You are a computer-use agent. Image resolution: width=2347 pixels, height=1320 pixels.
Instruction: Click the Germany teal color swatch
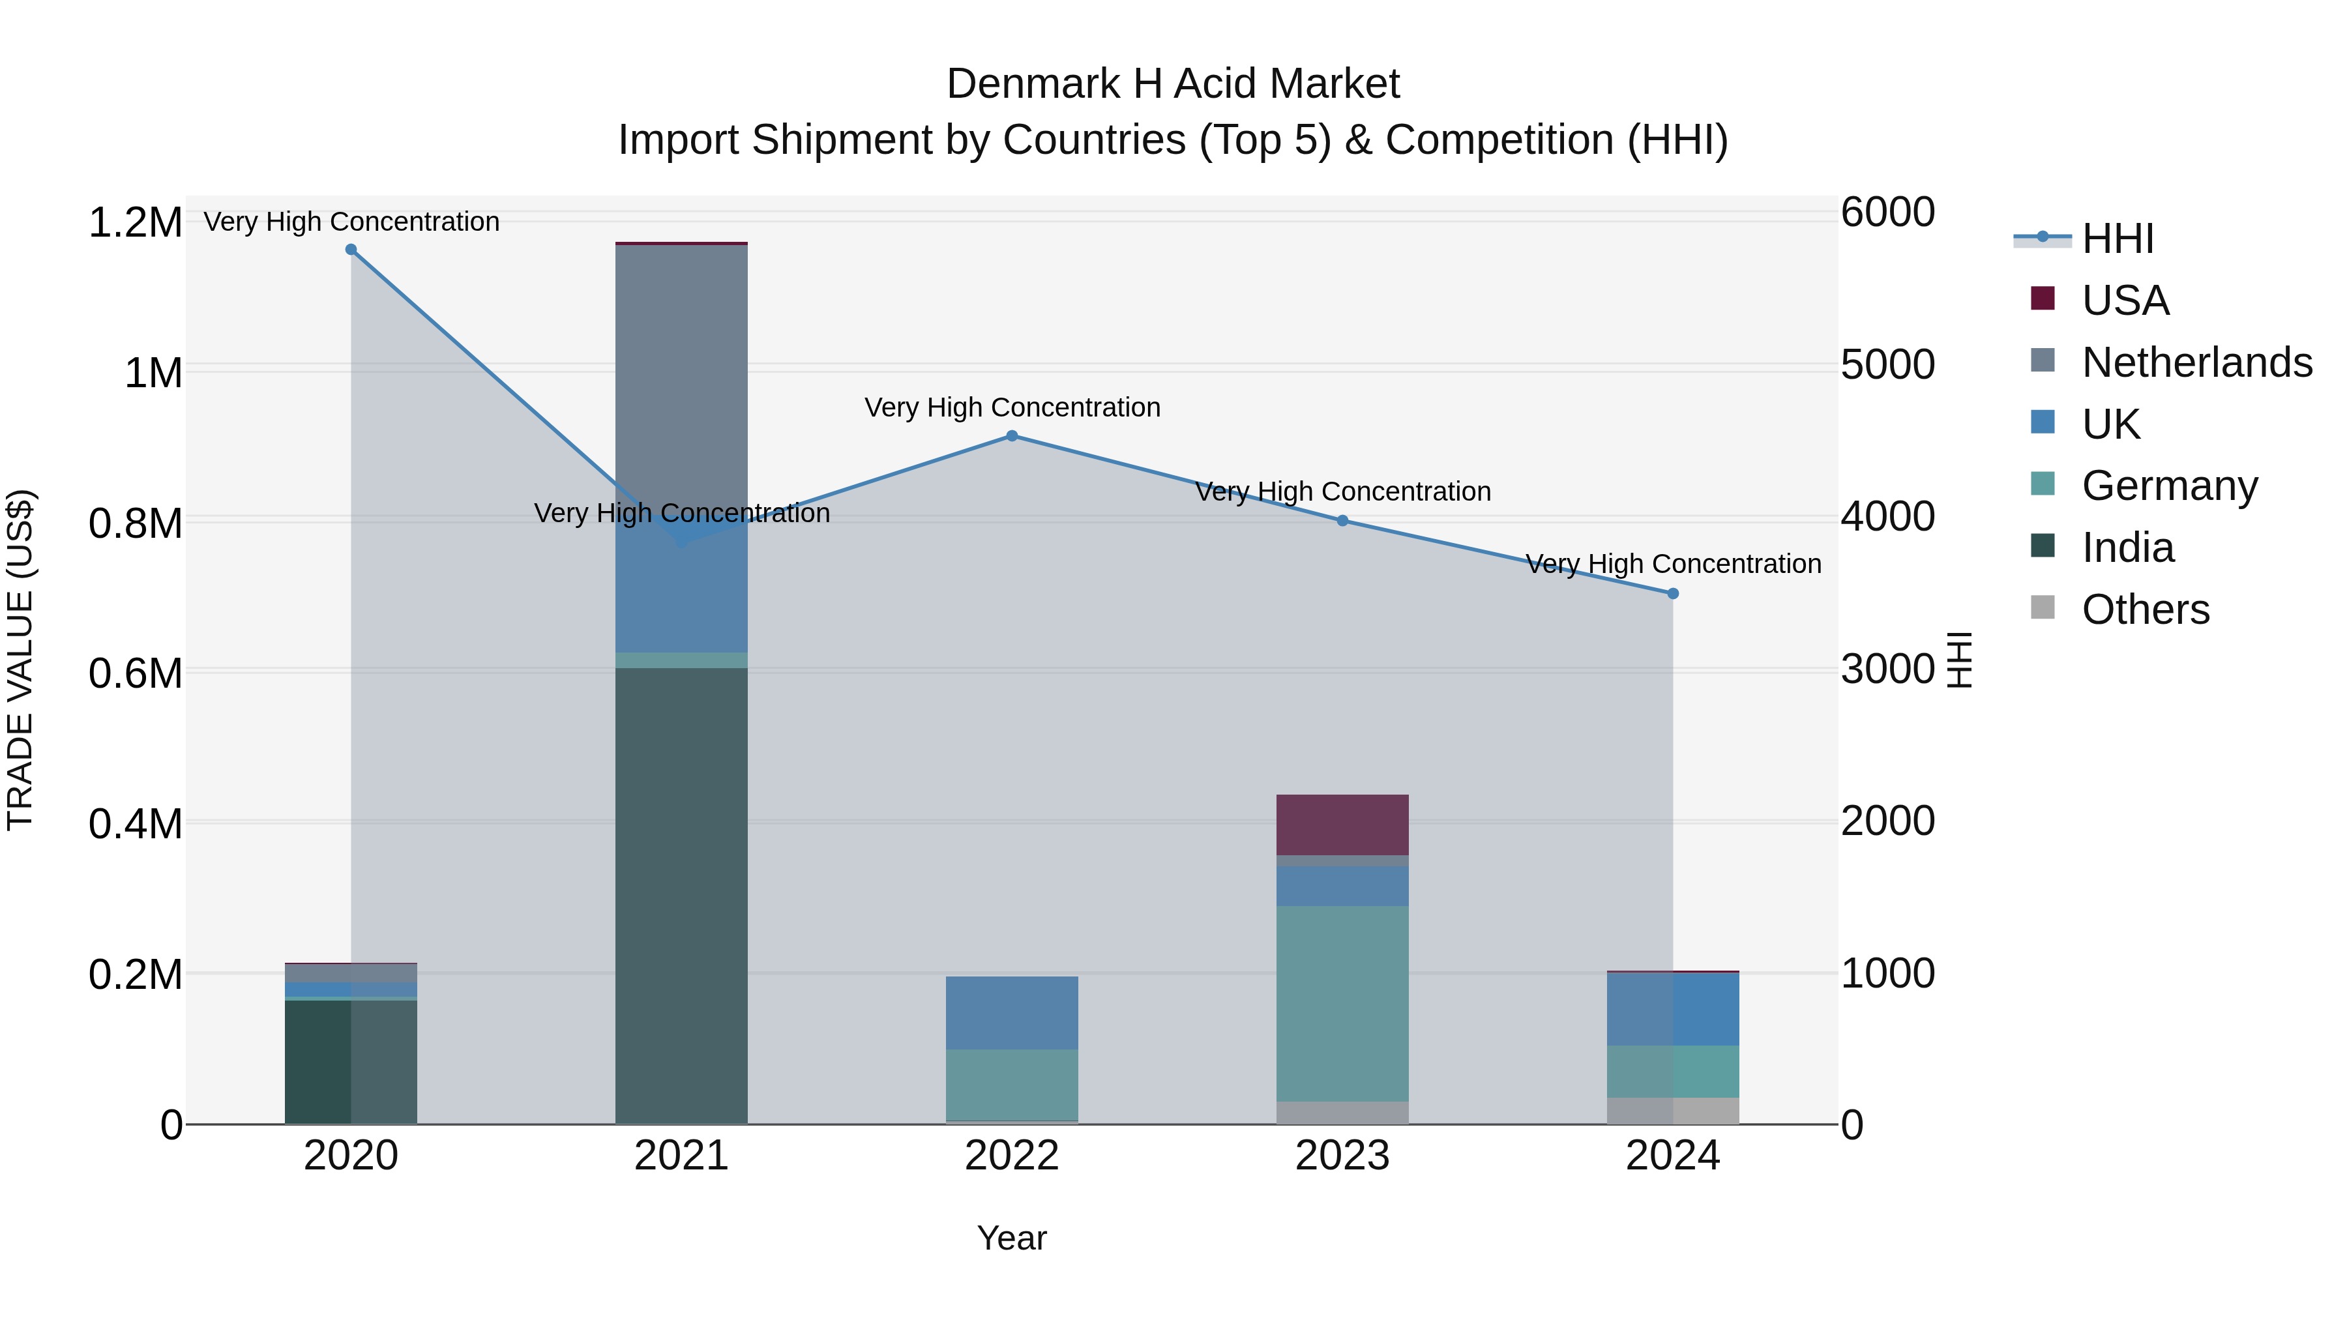(x=2043, y=484)
